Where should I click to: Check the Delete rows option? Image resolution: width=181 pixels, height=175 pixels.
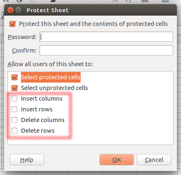[14, 131]
